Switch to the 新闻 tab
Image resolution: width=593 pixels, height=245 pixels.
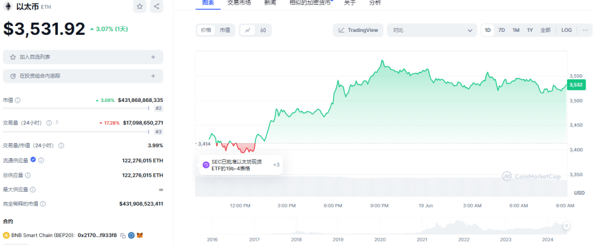270,3
